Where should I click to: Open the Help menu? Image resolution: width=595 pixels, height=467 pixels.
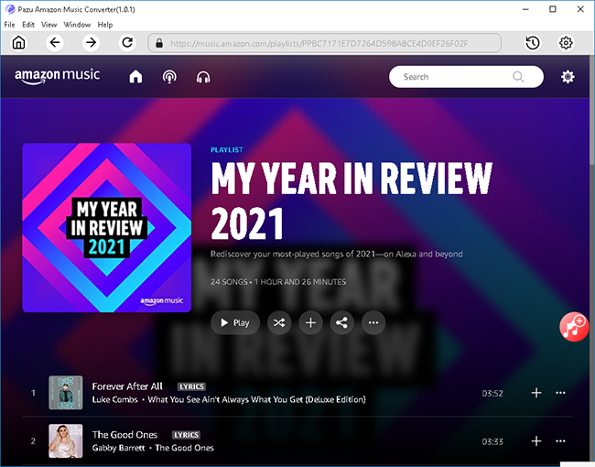(x=105, y=25)
